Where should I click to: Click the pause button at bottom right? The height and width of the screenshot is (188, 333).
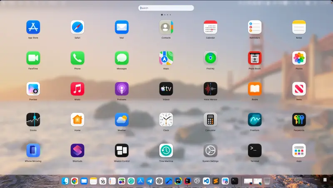coord(325,180)
